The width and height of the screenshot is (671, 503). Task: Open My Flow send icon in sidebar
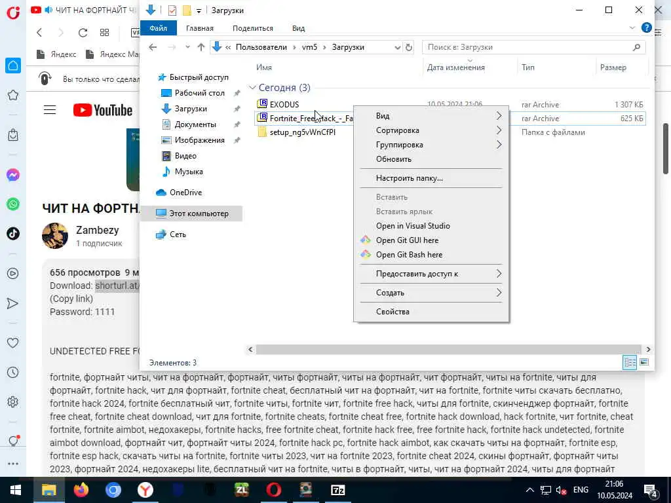point(13,303)
